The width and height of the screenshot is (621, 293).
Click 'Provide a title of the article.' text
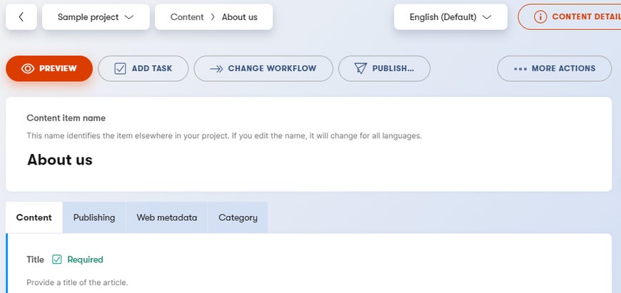(x=77, y=283)
